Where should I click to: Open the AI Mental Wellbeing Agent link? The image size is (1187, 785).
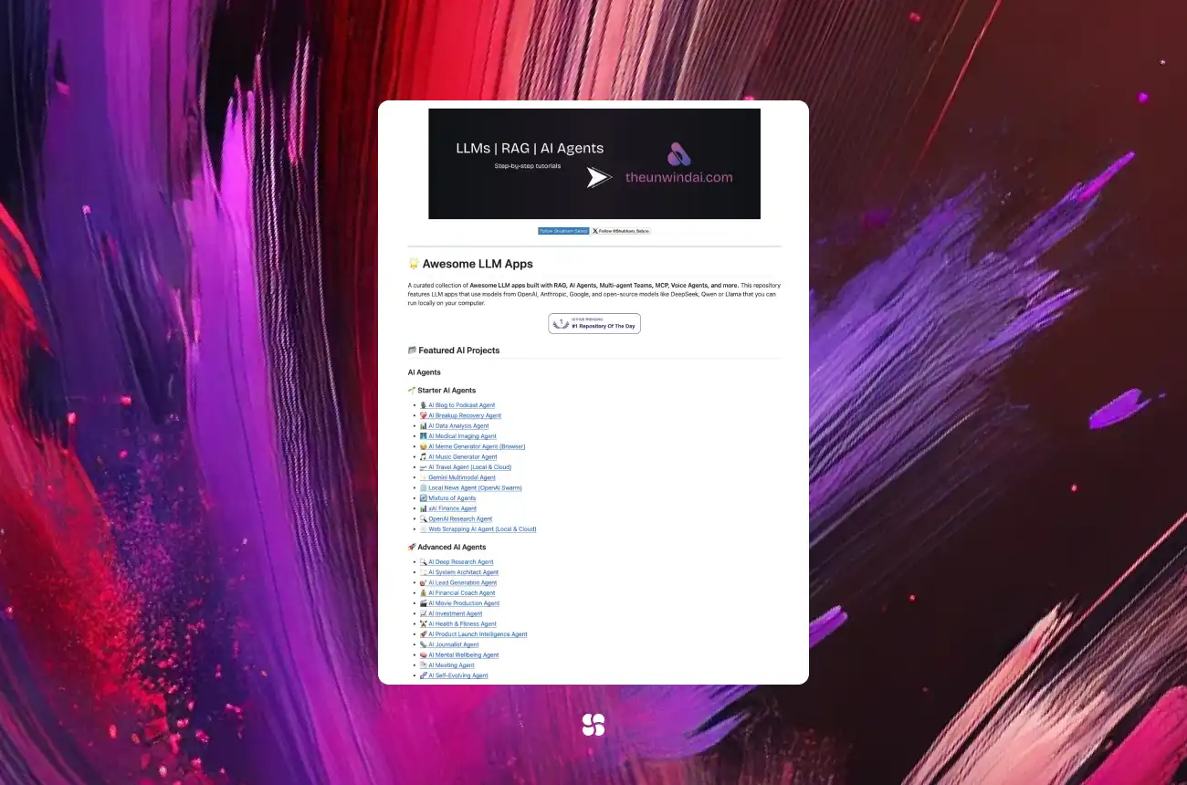coord(458,655)
